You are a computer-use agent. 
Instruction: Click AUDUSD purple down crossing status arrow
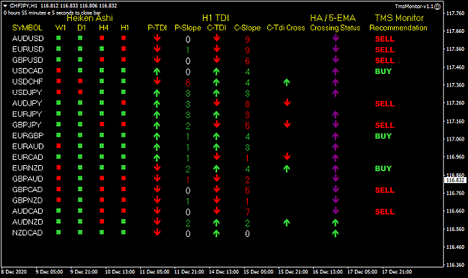pos(335,38)
